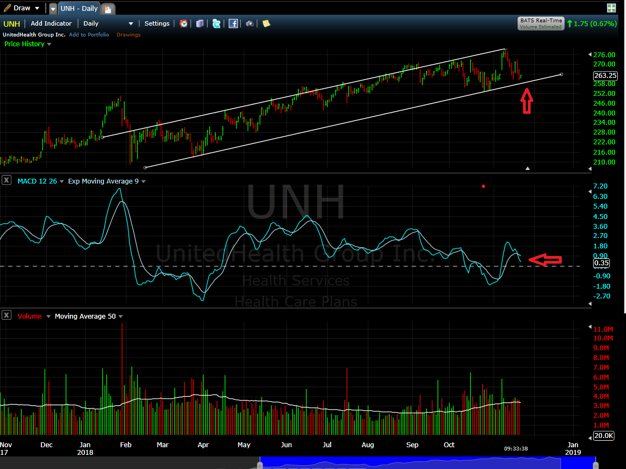Expand the Price History options arrow
626x469 pixels.
[x=49, y=44]
